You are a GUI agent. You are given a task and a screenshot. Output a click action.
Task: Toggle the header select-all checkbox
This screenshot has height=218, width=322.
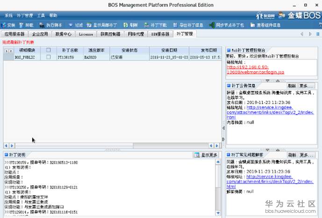(49, 50)
